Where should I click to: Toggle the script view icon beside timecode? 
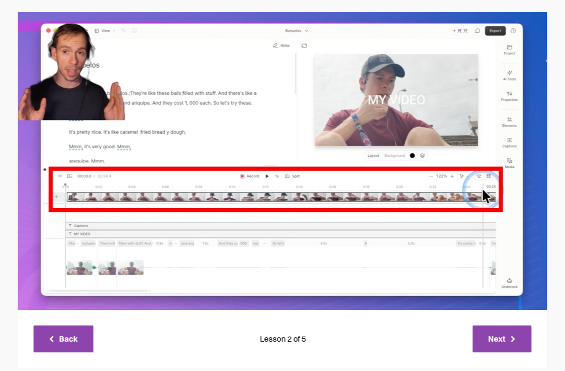pos(70,176)
